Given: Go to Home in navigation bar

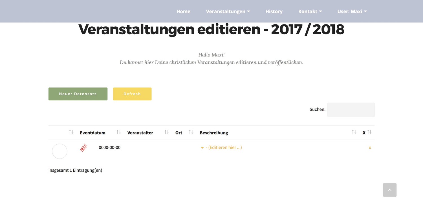Looking at the screenshot, I should [x=183, y=12].
